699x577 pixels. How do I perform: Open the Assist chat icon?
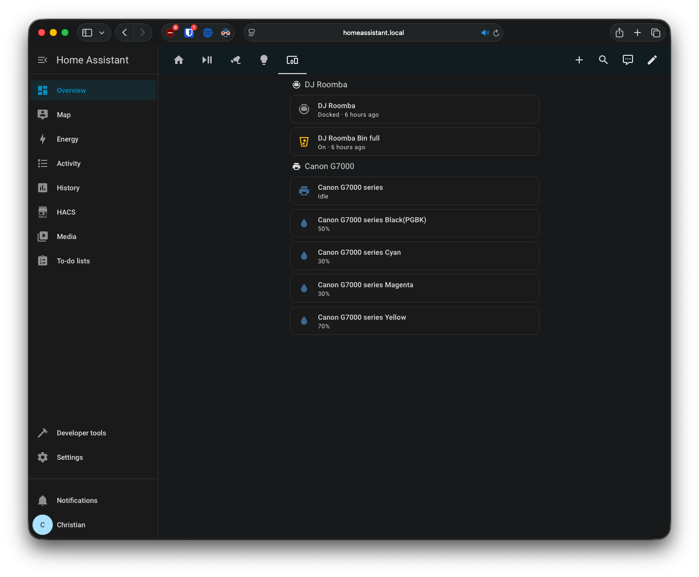[x=628, y=60]
